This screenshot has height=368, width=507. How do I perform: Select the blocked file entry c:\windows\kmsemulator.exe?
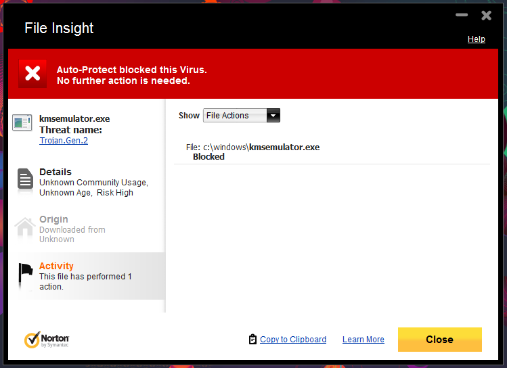tap(253, 152)
